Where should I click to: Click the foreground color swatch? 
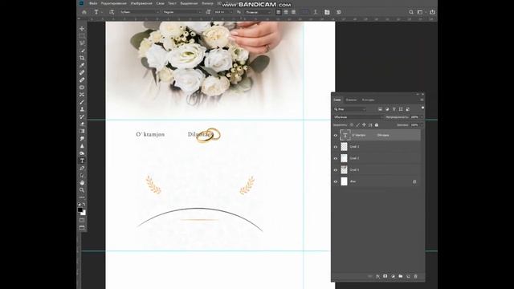pyautogui.click(x=80, y=210)
